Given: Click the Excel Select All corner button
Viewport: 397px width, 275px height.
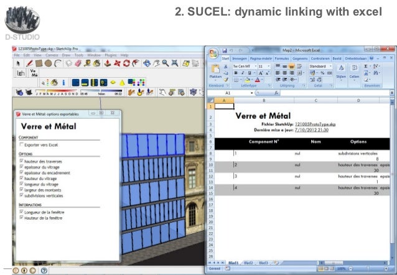Looking at the screenshot, I should point(211,101).
